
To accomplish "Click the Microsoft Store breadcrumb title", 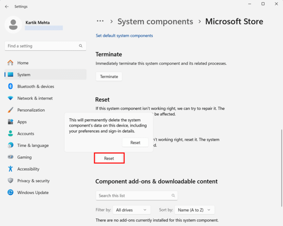I will (234, 22).
